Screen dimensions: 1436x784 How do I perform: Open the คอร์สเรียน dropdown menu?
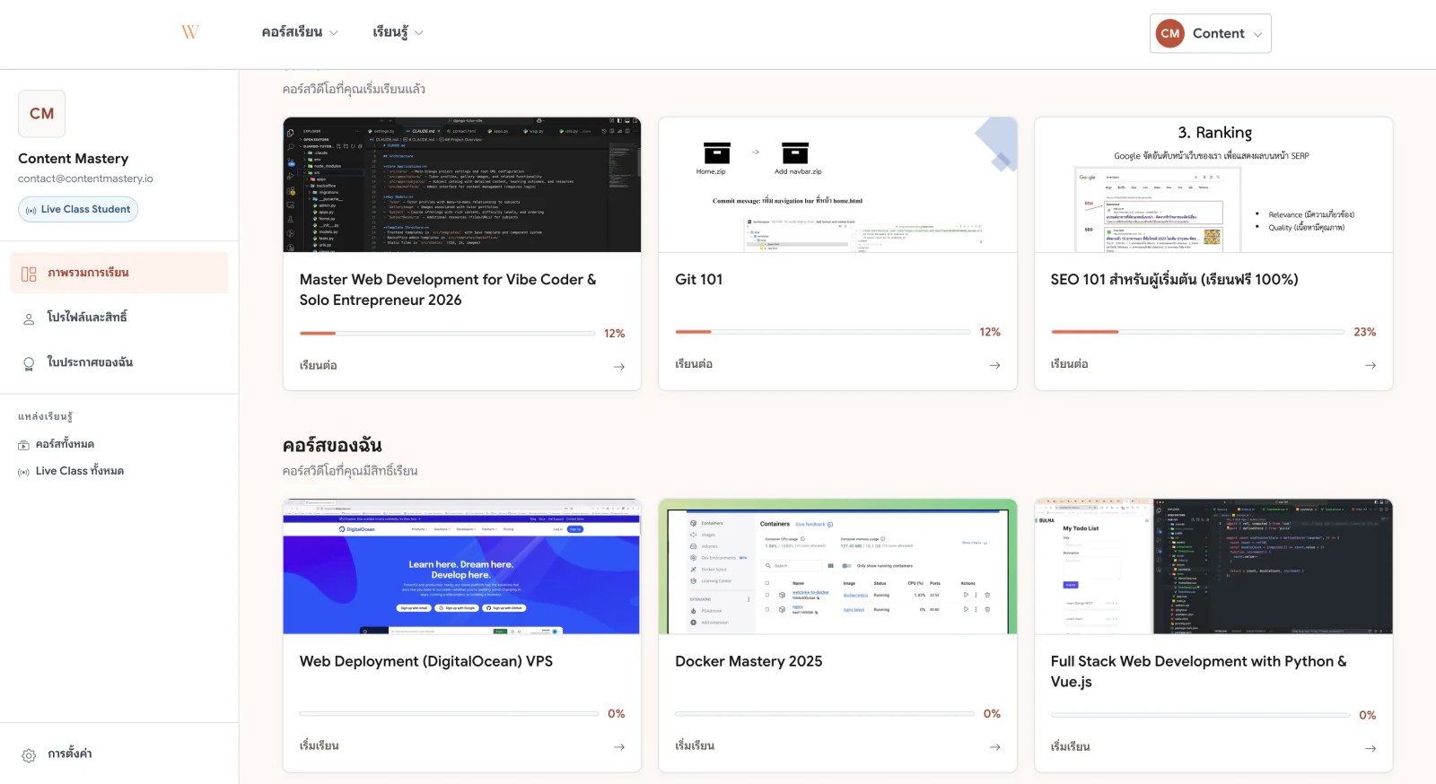pyautogui.click(x=300, y=32)
